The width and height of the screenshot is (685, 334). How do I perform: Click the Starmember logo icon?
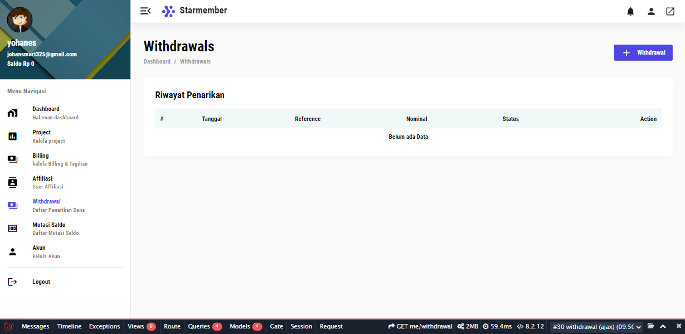click(168, 11)
